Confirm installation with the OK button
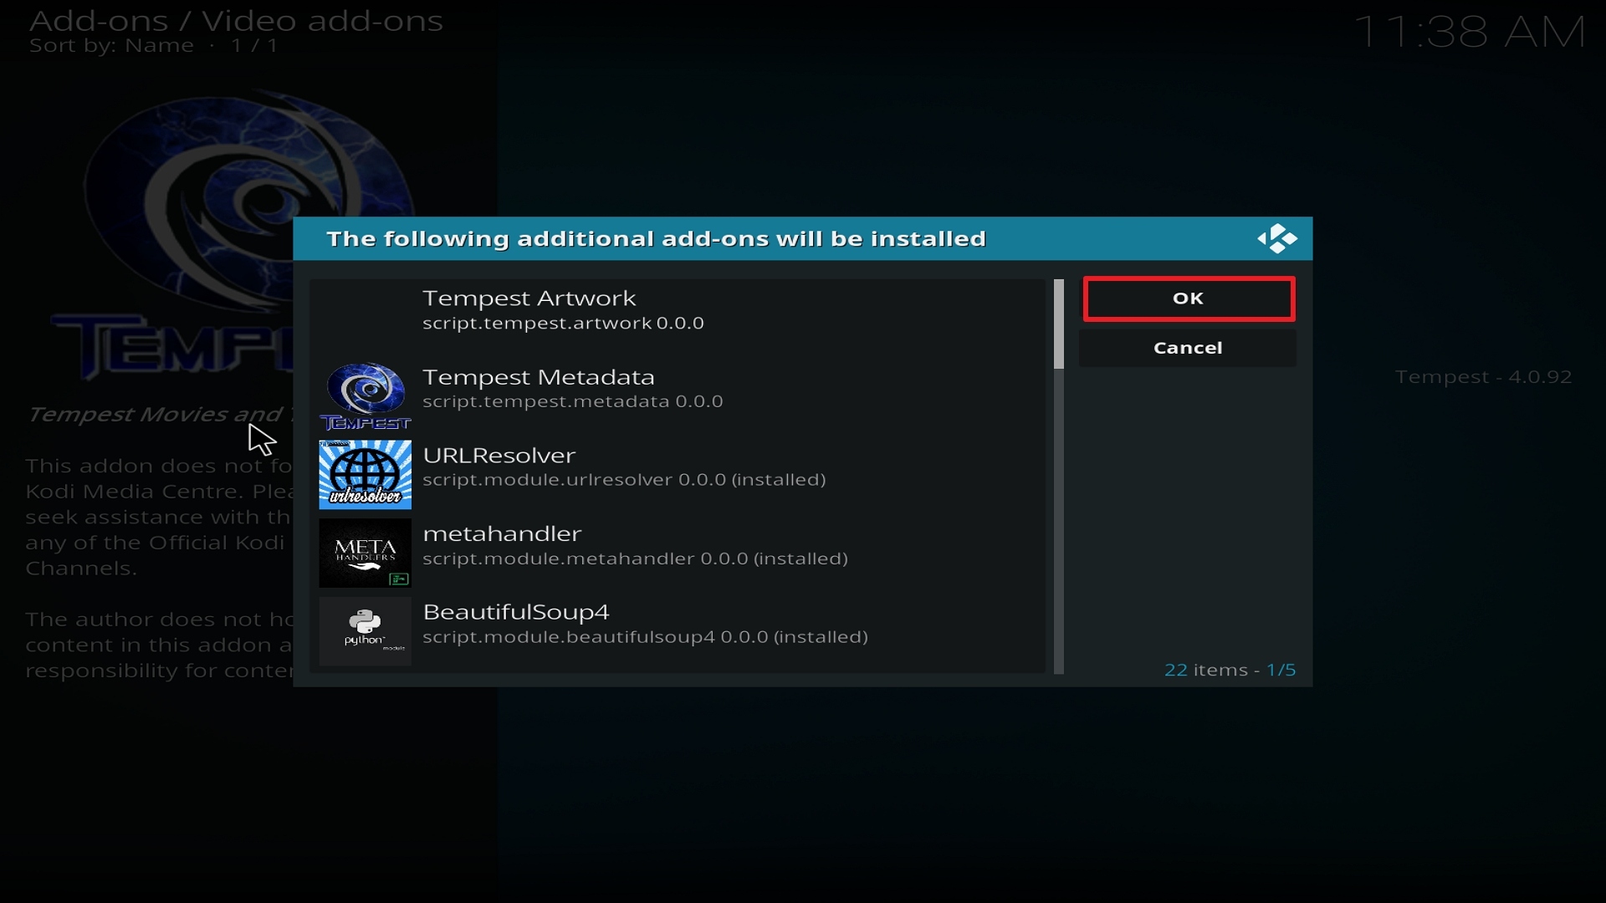This screenshot has width=1606, height=903. pos(1189,298)
